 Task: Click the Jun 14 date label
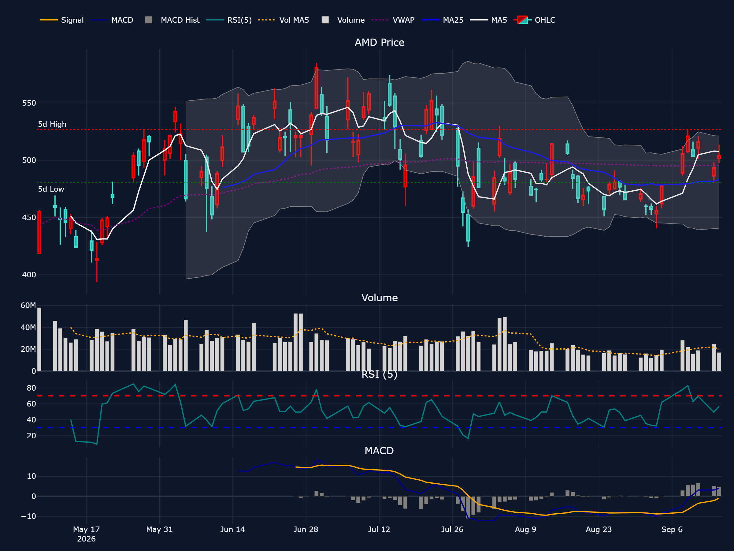[233, 529]
